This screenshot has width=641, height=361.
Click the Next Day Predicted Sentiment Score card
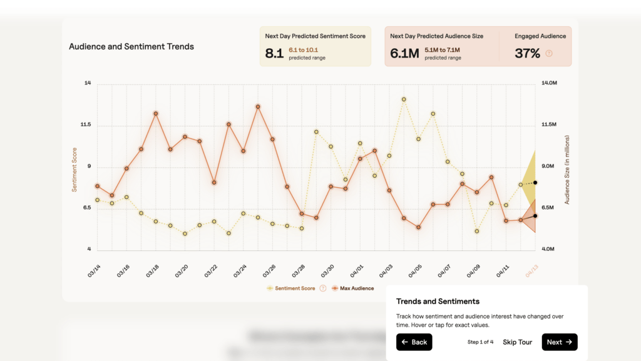coord(315,46)
